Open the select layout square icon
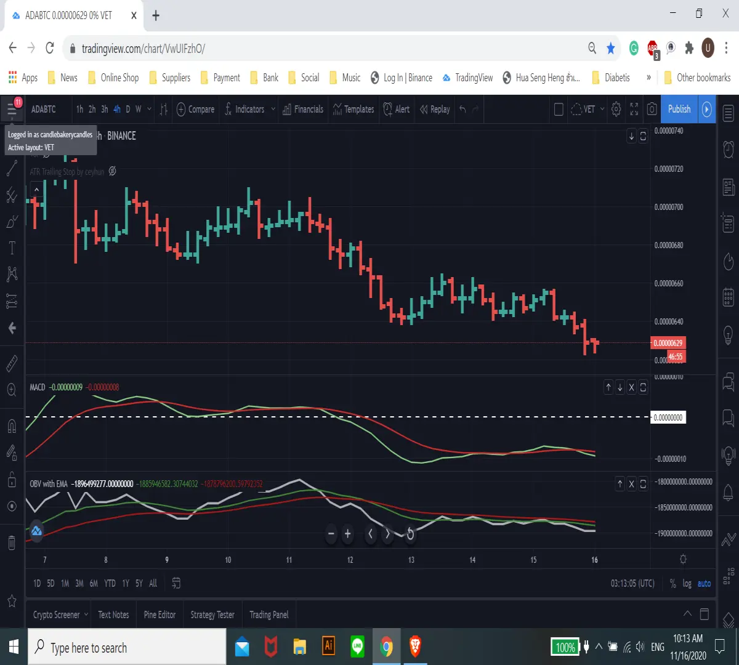This screenshot has width=739, height=665. click(x=559, y=110)
